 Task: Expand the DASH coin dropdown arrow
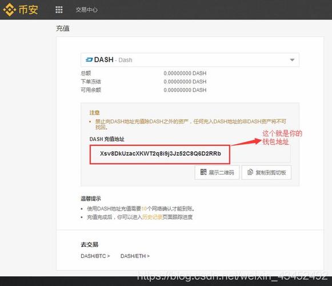(292, 60)
